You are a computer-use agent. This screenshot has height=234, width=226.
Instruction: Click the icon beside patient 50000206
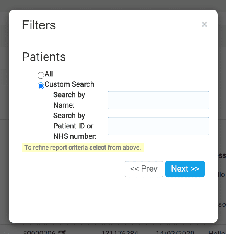pos(62,232)
